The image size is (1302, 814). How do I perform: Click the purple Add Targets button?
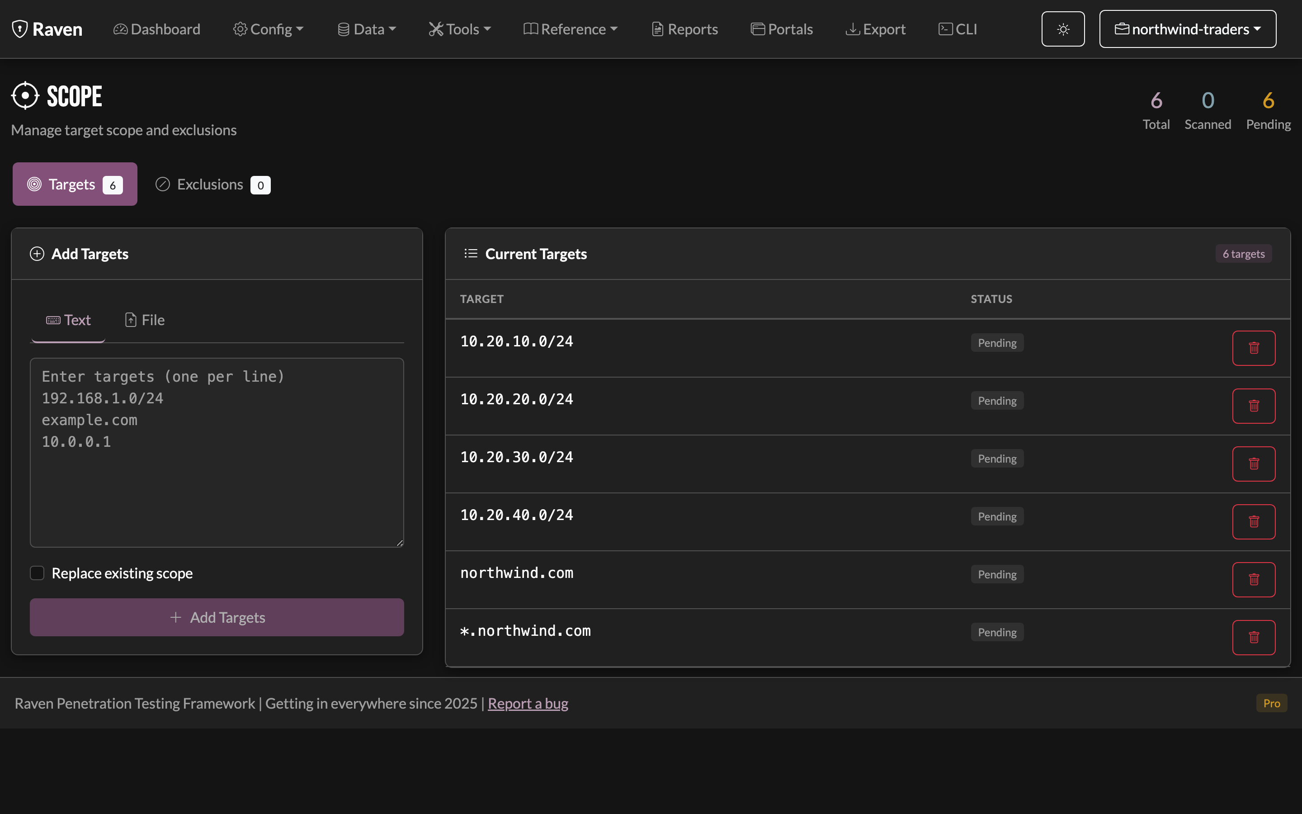(x=217, y=617)
